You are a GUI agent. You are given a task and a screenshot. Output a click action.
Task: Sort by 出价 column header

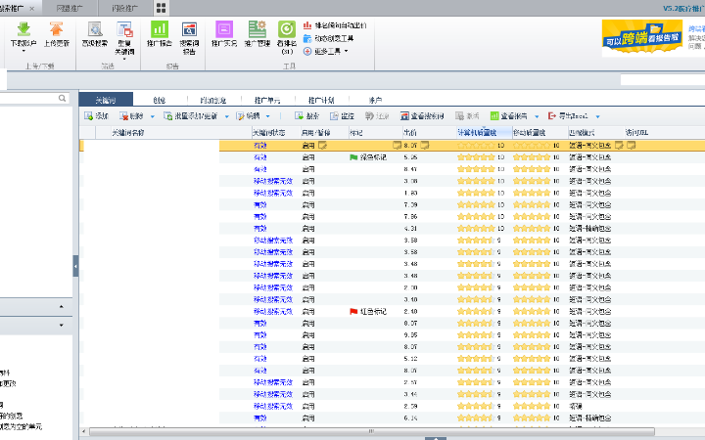pyautogui.click(x=429, y=132)
